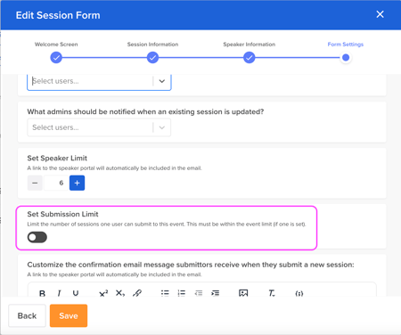Apply underline formatting in email editor
Screen dimensions: 401x335
pos(76,293)
